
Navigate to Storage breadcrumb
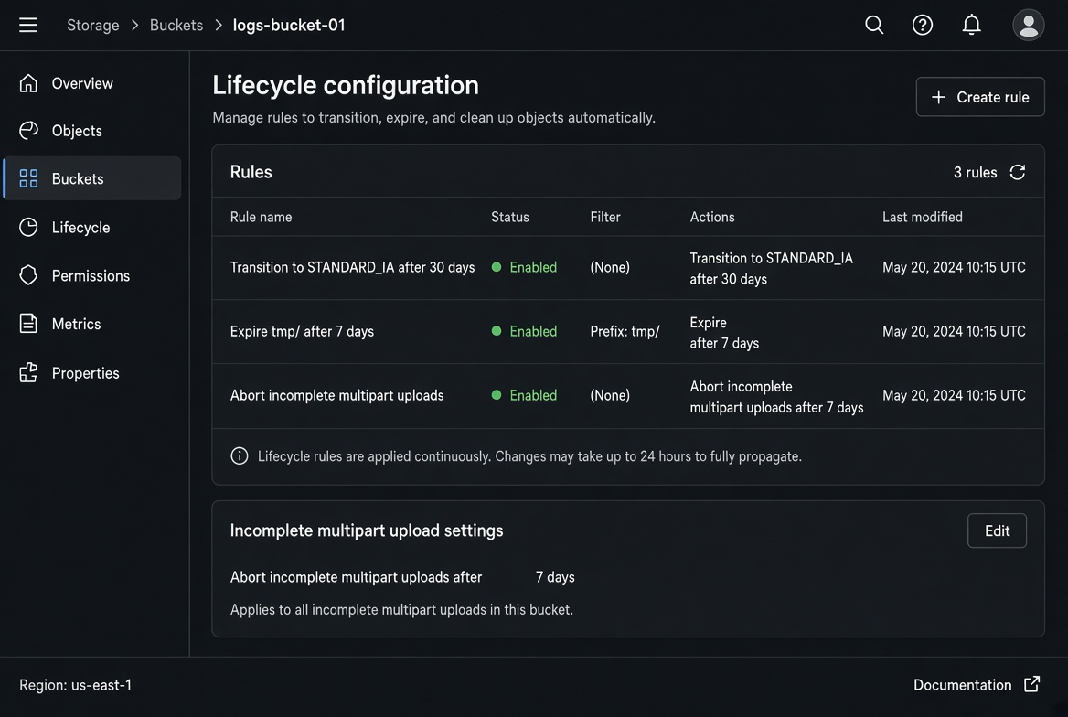tap(92, 26)
